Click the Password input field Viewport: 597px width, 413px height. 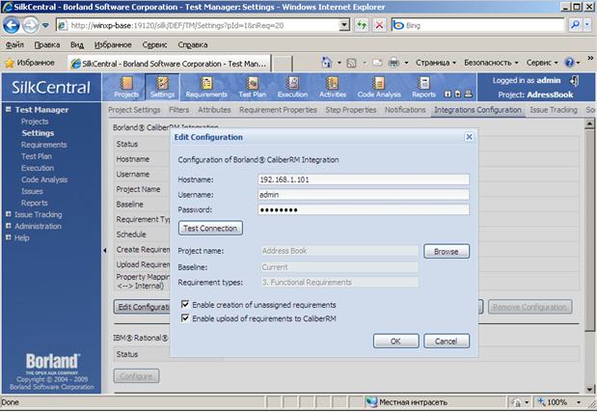[364, 209]
